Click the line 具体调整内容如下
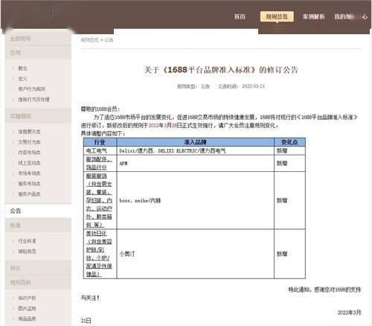Viewport: 372px width, 326px height. 103,134
